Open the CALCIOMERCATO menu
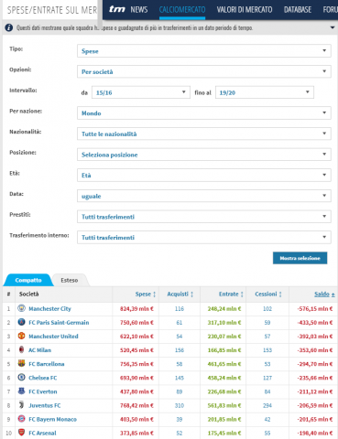 pyautogui.click(x=182, y=10)
